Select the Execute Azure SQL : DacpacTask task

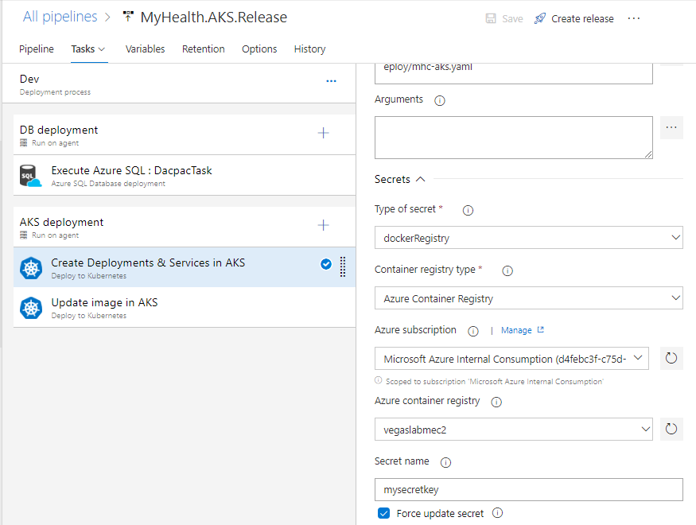click(185, 175)
